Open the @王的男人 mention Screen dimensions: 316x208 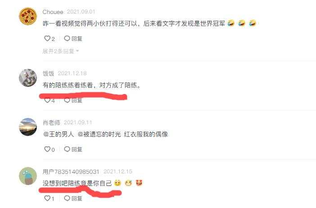[x=59, y=134]
